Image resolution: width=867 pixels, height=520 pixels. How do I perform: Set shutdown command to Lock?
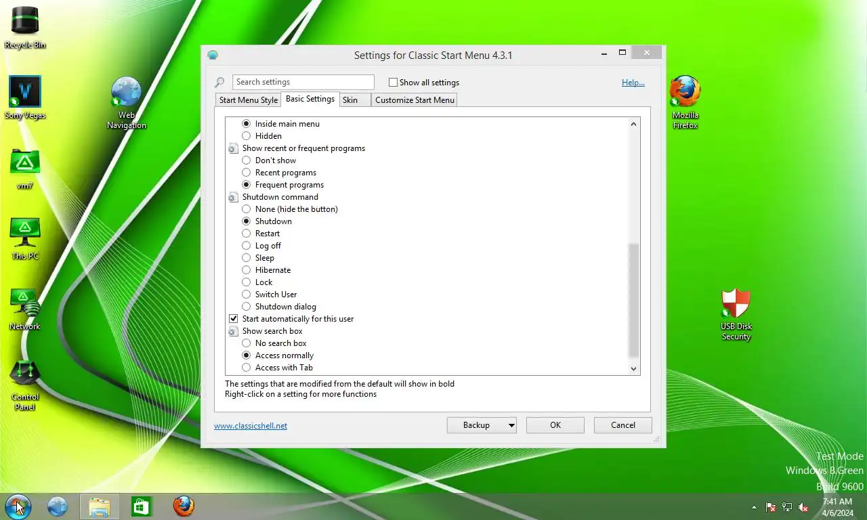pyautogui.click(x=247, y=282)
